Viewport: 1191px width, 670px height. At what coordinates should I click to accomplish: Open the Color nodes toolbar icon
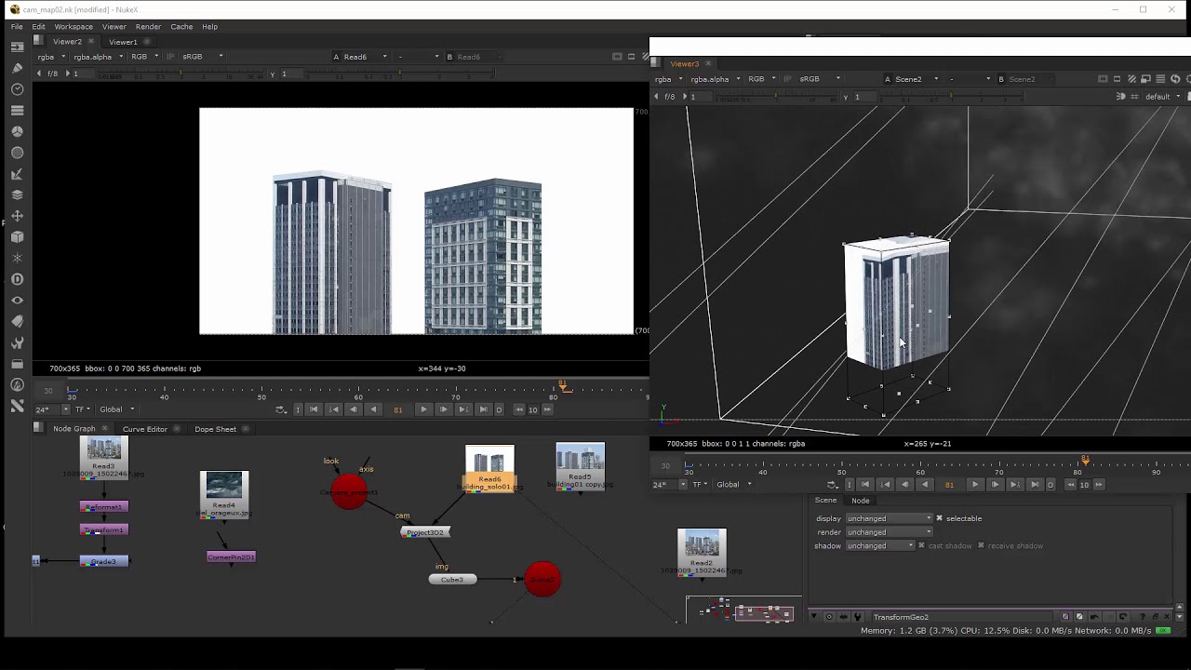17,132
